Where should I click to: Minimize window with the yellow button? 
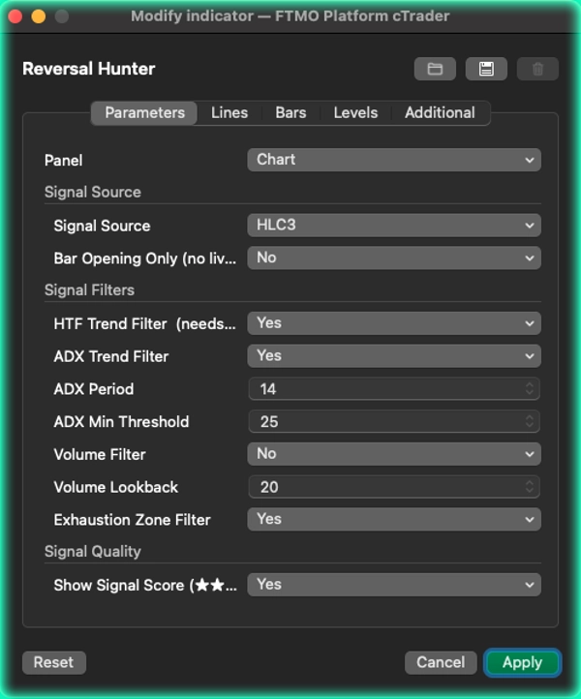tap(39, 16)
